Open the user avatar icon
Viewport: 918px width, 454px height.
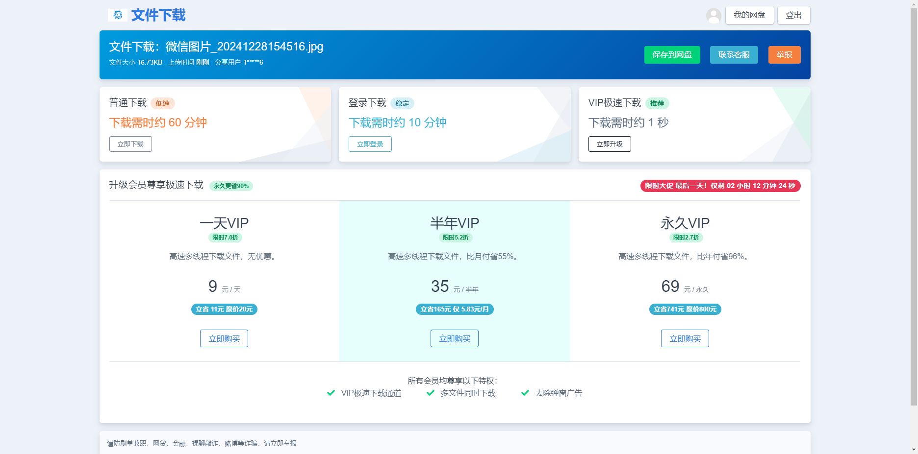714,16
